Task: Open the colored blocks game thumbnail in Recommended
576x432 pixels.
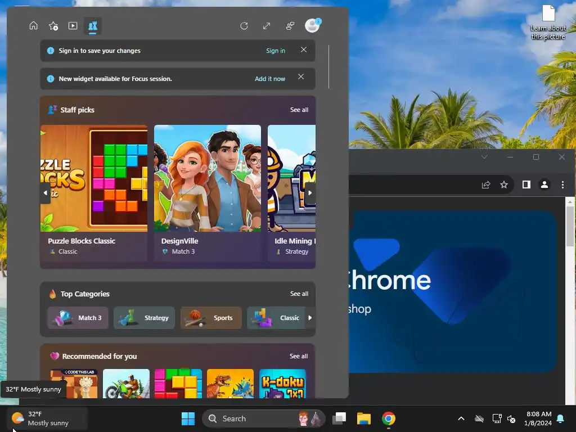Action: (x=178, y=384)
